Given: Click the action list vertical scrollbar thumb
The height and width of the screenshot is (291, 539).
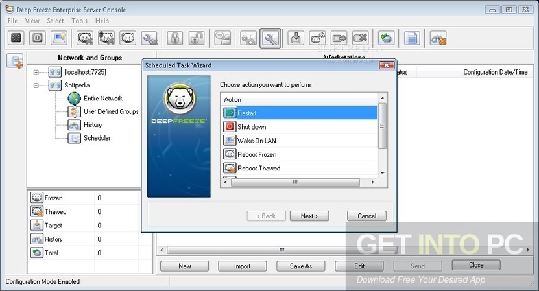Looking at the screenshot, I should coord(382,126).
